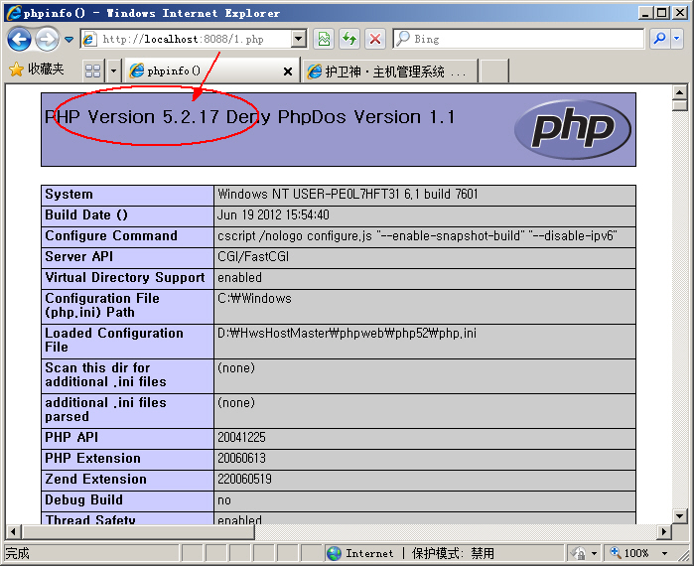Click the Internet Explorer title bar icon
694x566 pixels.
(14, 12)
